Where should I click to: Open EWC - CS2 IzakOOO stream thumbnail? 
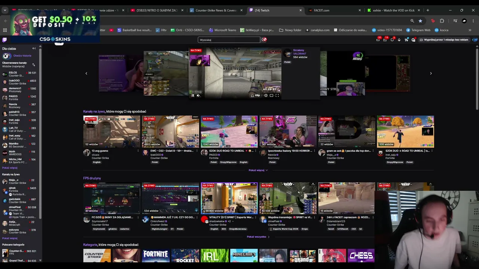tap(170, 132)
